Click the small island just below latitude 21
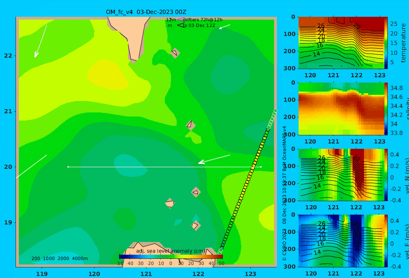The height and width of the screenshot is (278, 409). [x=191, y=125]
